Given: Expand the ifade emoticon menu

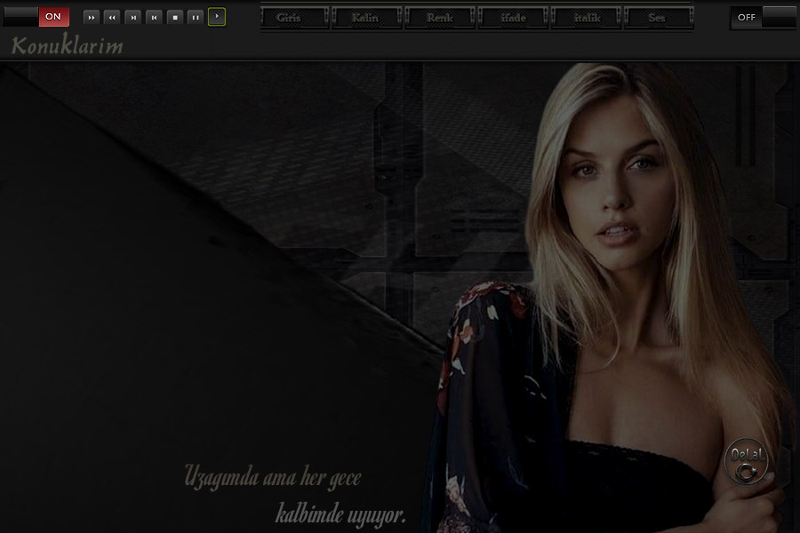Looking at the screenshot, I should [x=513, y=18].
